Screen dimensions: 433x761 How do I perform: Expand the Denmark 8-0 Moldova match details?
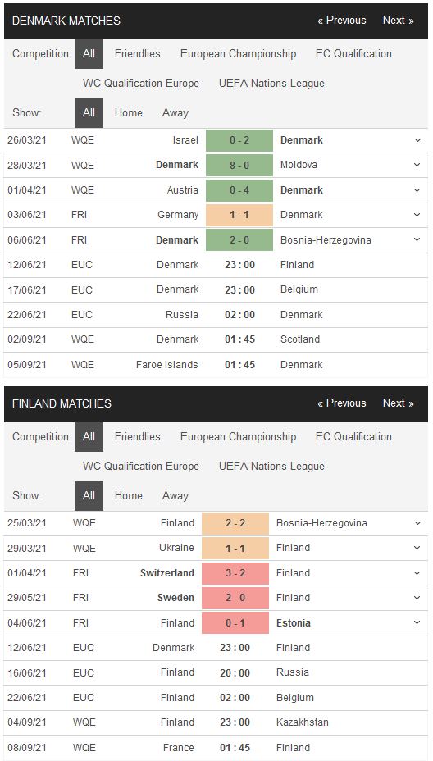pyautogui.click(x=417, y=165)
